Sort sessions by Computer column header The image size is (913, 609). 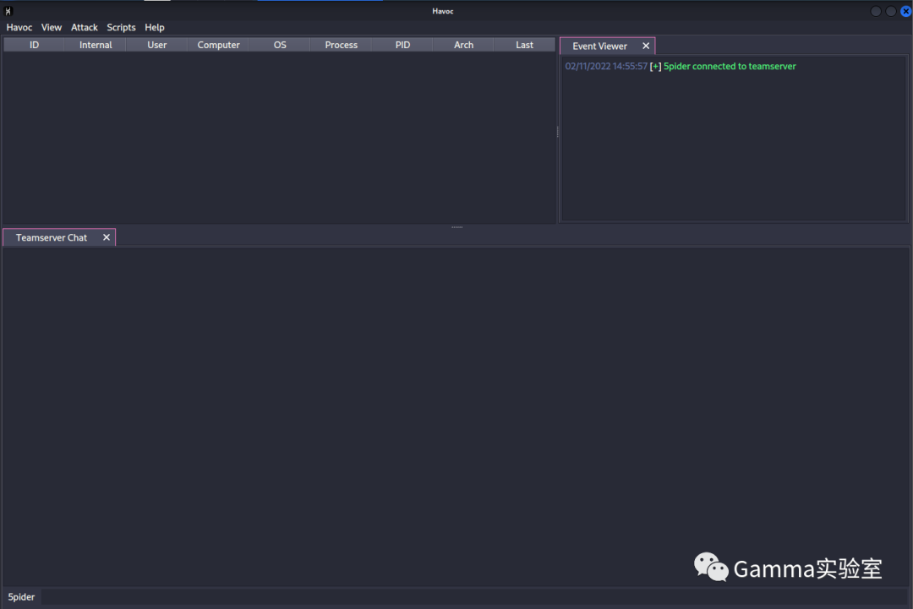point(218,45)
